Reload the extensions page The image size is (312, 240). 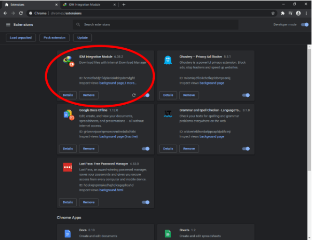coord(21,13)
